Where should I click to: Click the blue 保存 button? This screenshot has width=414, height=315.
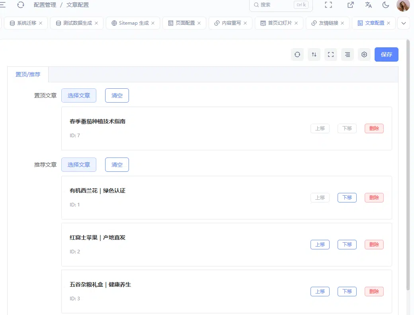click(x=386, y=54)
